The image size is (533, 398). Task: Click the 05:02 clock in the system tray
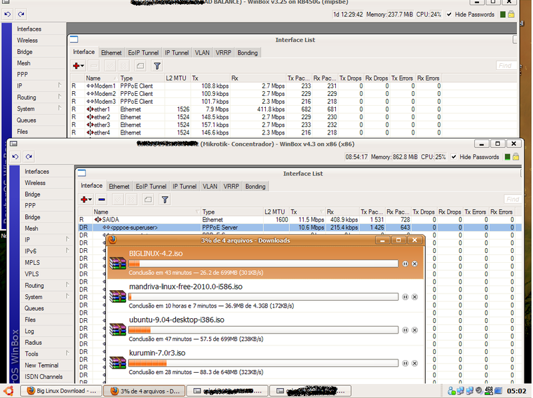[x=516, y=391]
